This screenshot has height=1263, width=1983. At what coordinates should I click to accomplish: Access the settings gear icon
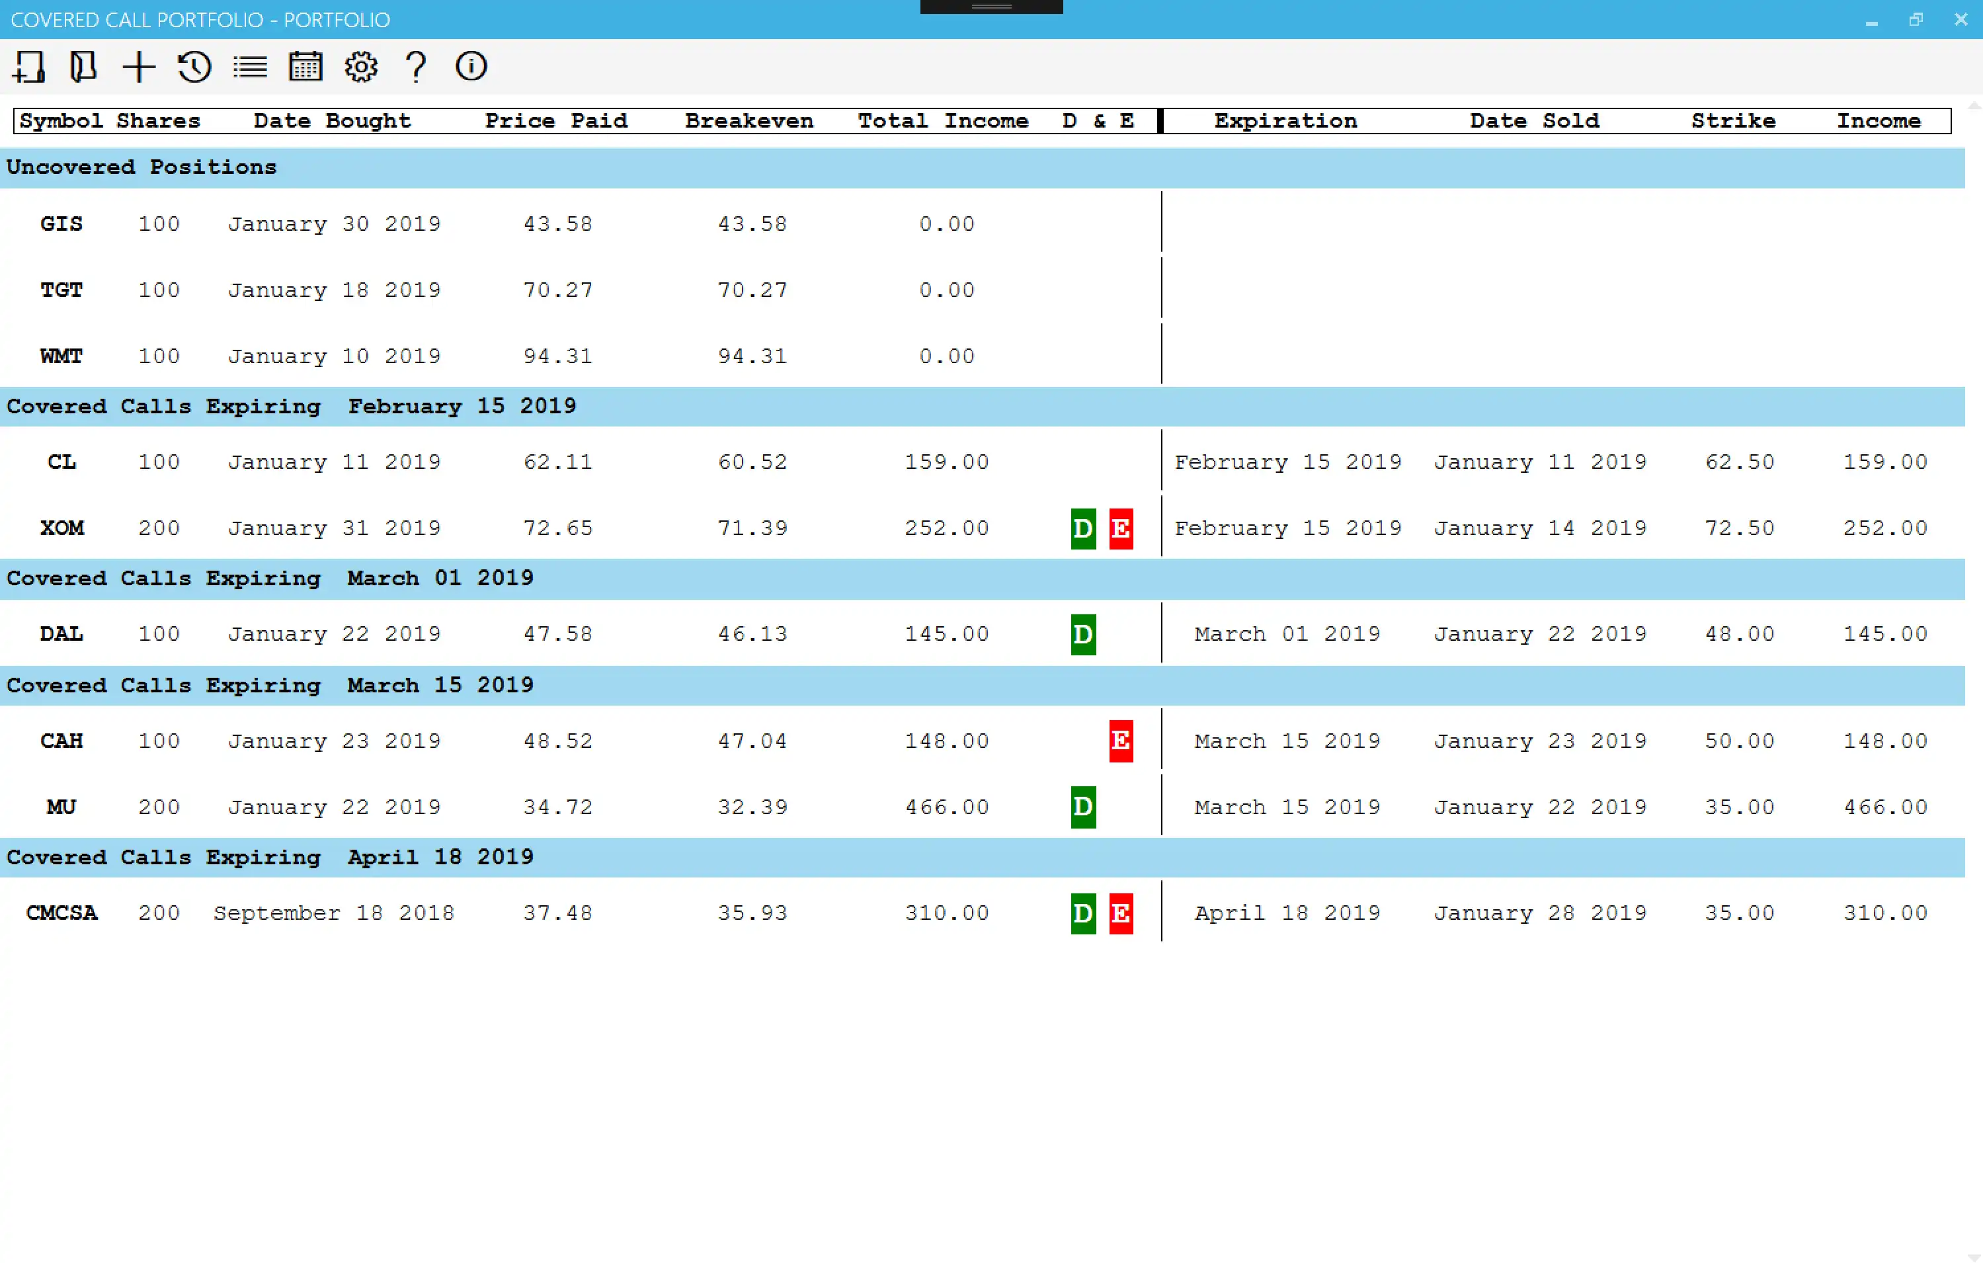point(360,67)
